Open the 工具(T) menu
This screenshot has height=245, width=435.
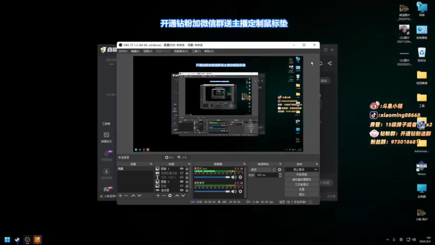click(196, 51)
